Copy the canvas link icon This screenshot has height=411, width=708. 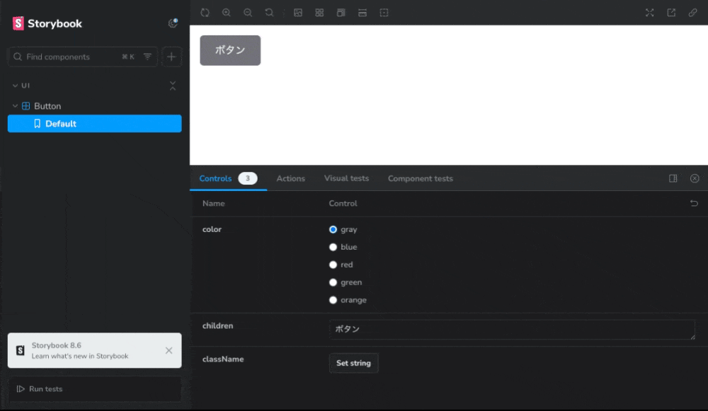pos(692,13)
